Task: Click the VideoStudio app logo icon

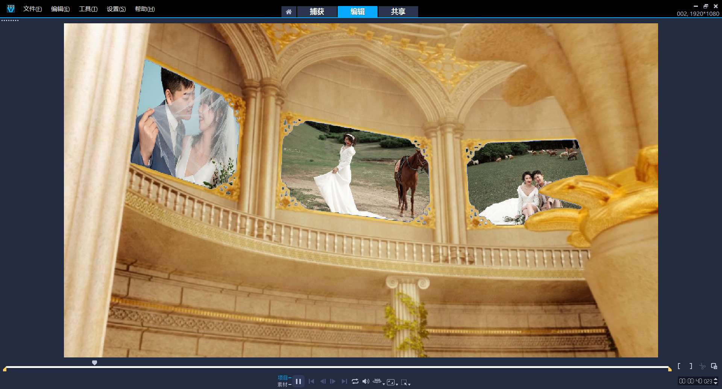Action: point(11,9)
